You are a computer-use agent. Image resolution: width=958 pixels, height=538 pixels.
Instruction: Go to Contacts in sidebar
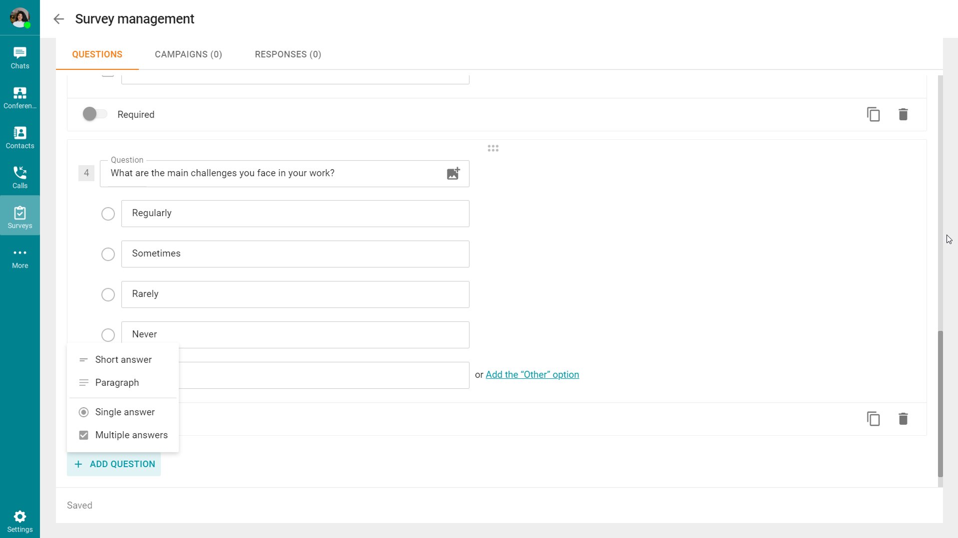coord(20,137)
